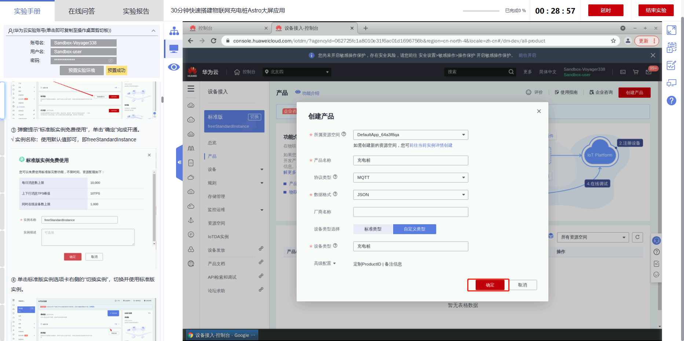Screen dimensions: 684x341
Task: Click the Chrome taskbar item 设备接入-控制台
Action: 222,335
